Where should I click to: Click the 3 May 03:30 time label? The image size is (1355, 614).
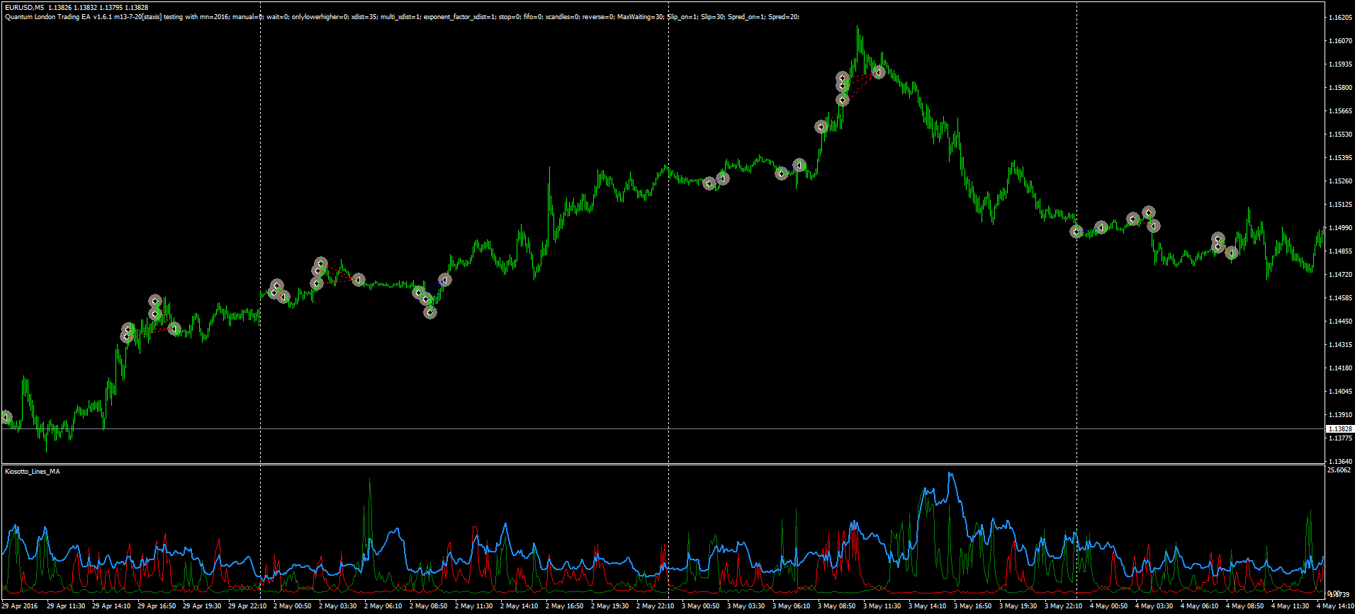pos(746,606)
